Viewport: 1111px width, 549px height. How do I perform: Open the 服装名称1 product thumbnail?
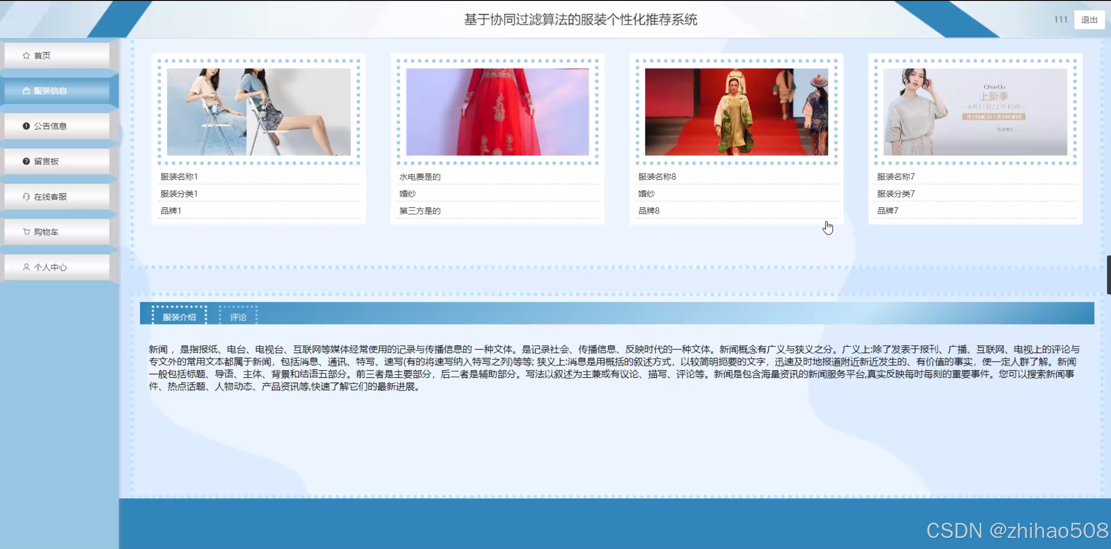[259, 112]
